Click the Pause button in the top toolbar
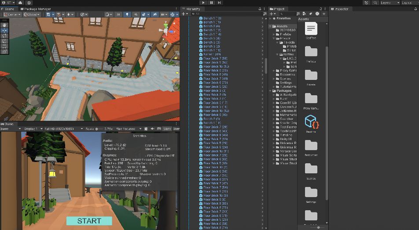The image size is (419, 230). pos(212,3)
